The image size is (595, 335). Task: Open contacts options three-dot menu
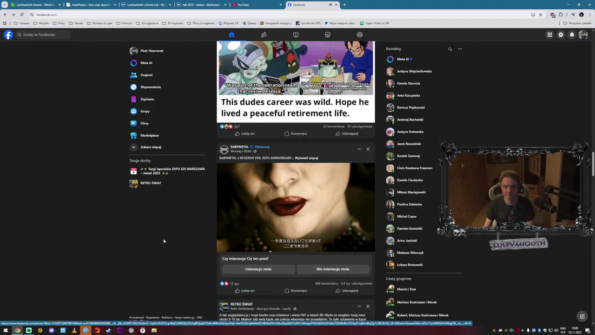click(460, 49)
